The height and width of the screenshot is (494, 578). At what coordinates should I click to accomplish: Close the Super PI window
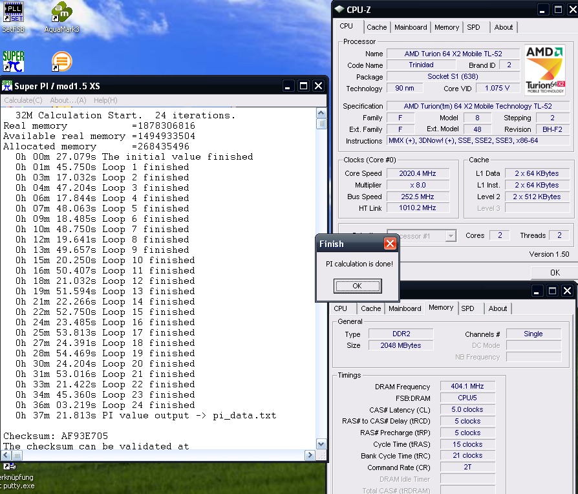pyautogui.click(x=319, y=86)
